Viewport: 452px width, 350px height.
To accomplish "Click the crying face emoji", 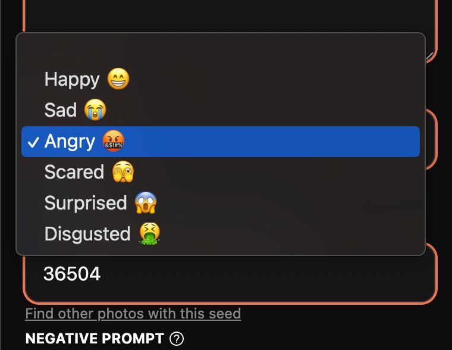I will point(95,110).
